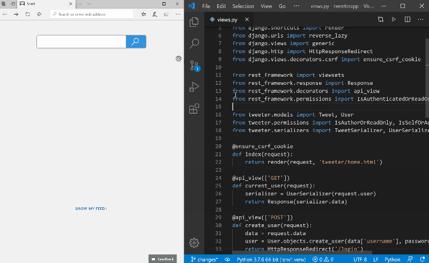Click the blue search magnifier button
Screen dimensions: 429x263
[x=136, y=42]
